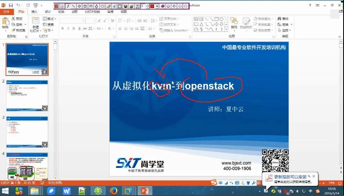Click the Windows Start button
The height and width of the screenshot is (196, 344).
click(x=5, y=191)
